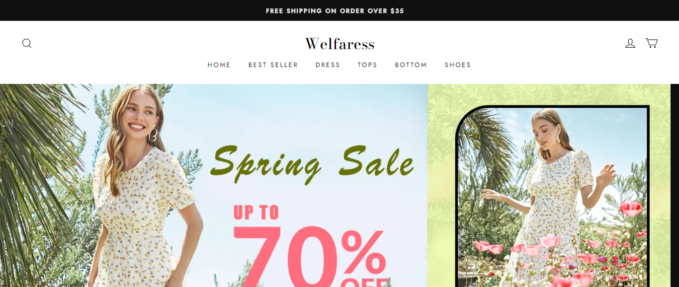Go to the HOME menu item
This screenshot has width=679, height=287.
pyautogui.click(x=219, y=65)
